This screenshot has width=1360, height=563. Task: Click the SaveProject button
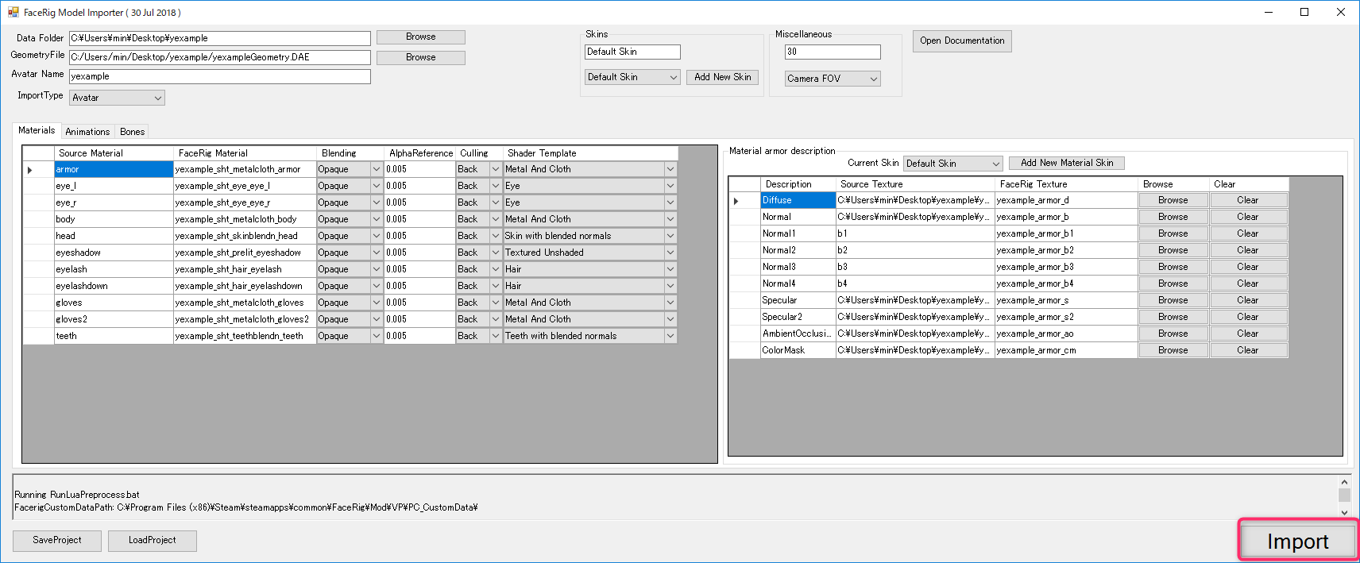[57, 540]
